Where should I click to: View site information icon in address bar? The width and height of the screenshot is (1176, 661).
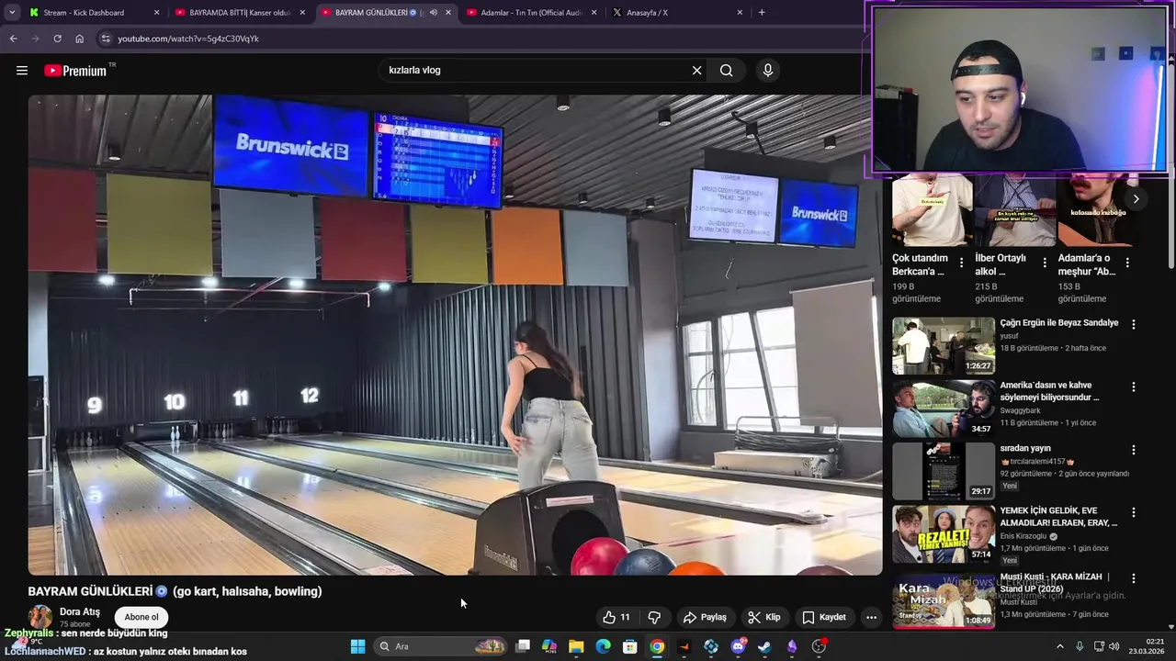point(106,39)
